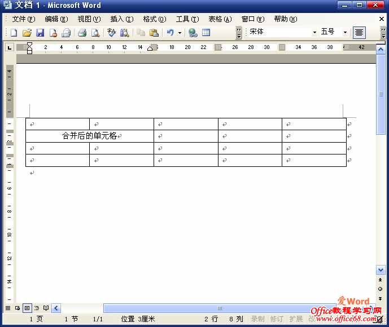Run the spelling and grammar check icon

[111, 33]
